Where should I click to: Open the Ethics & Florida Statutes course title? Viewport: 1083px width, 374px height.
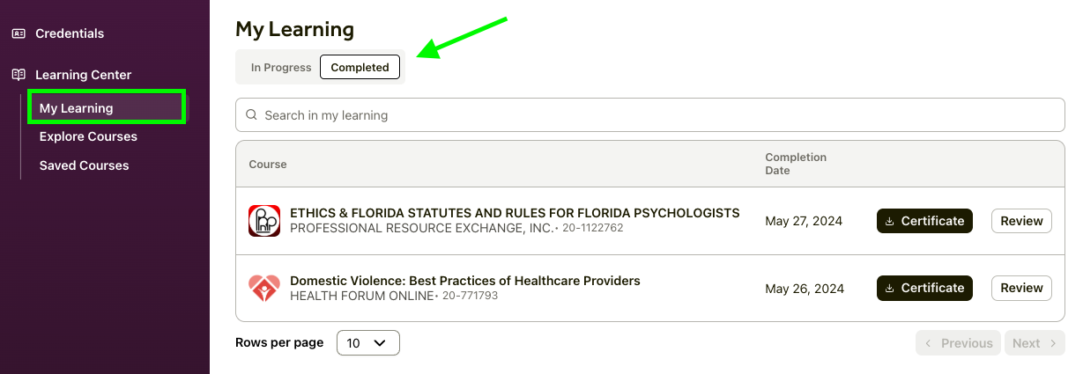click(515, 213)
